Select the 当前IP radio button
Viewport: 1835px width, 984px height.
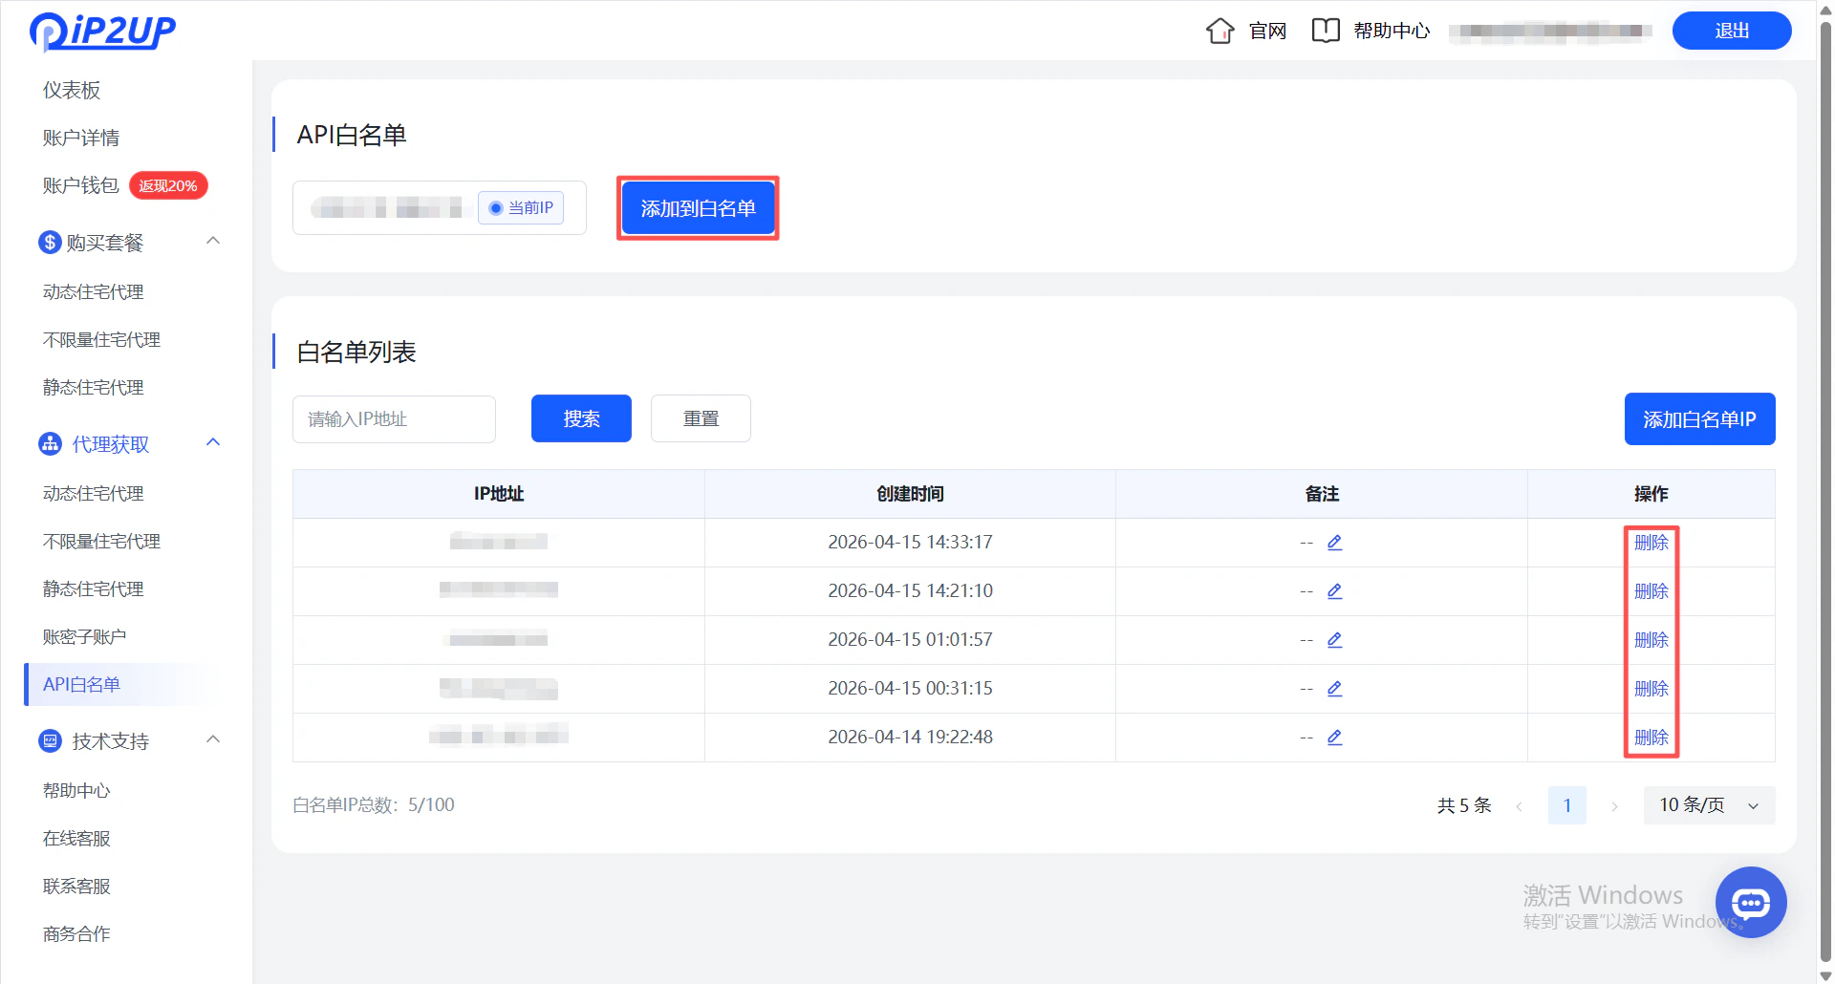click(495, 207)
